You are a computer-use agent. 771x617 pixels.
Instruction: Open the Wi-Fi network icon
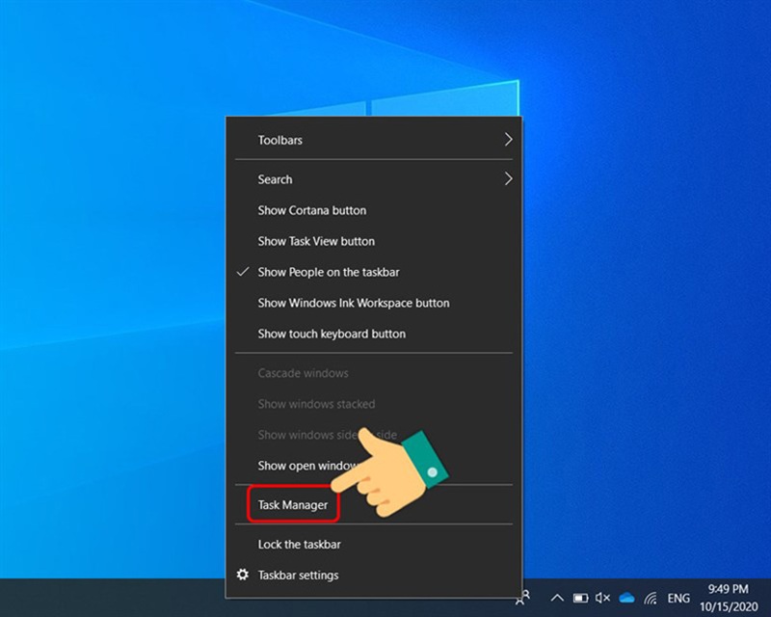(650, 598)
